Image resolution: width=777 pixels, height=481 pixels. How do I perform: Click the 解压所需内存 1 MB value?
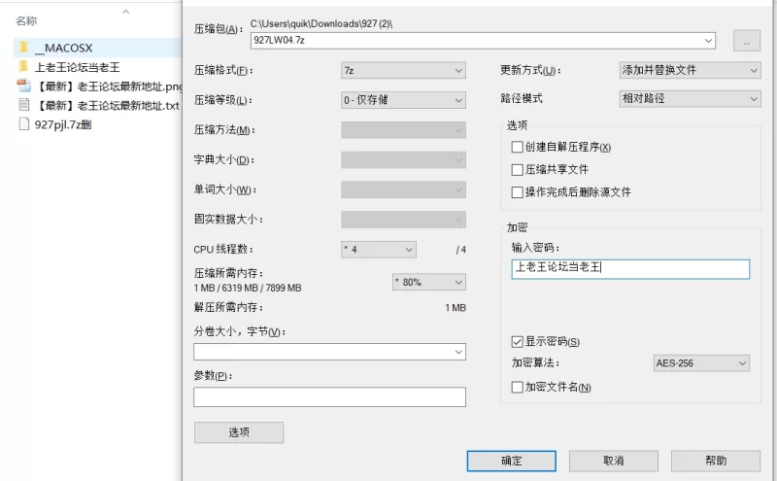[x=456, y=308]
